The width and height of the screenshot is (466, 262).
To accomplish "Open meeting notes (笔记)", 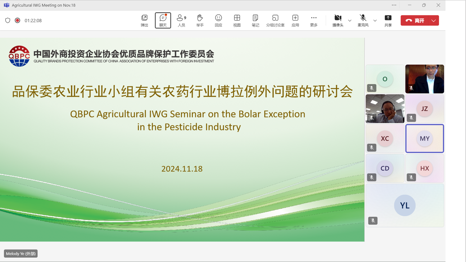I will pyautogui.click(x=255, y=20).
